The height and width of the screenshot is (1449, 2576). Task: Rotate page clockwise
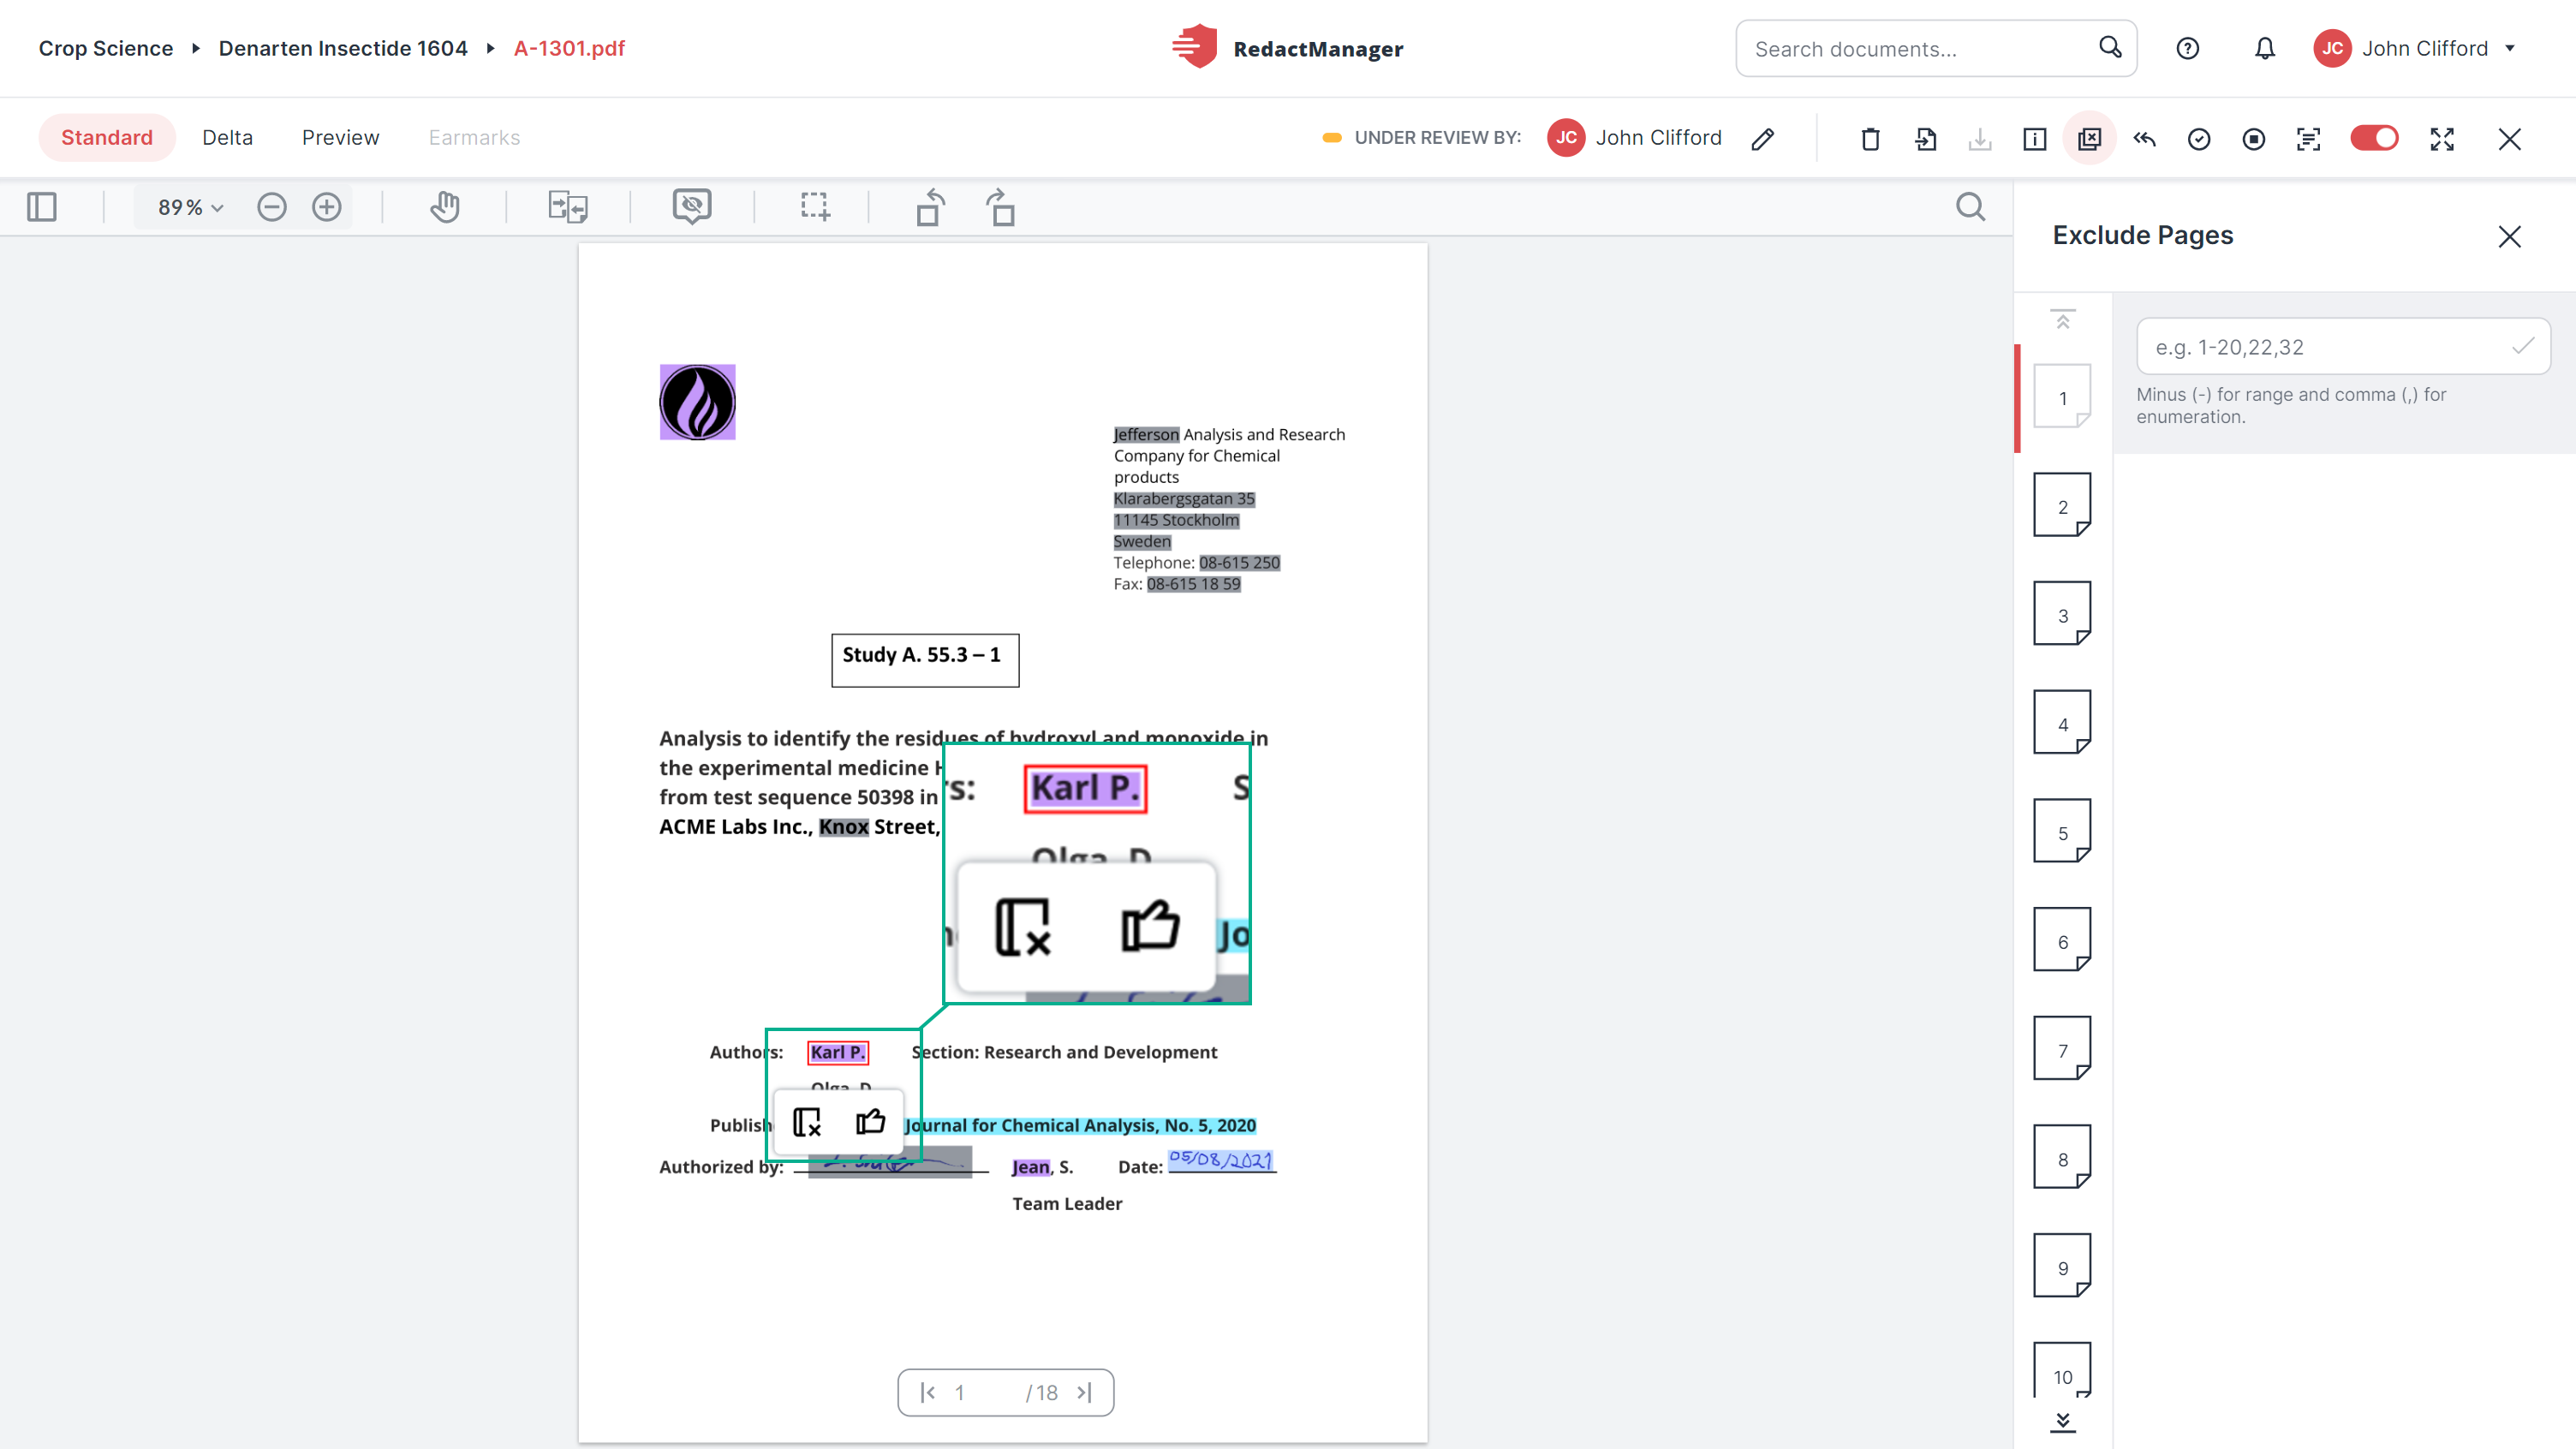(x=1001, y=207)
